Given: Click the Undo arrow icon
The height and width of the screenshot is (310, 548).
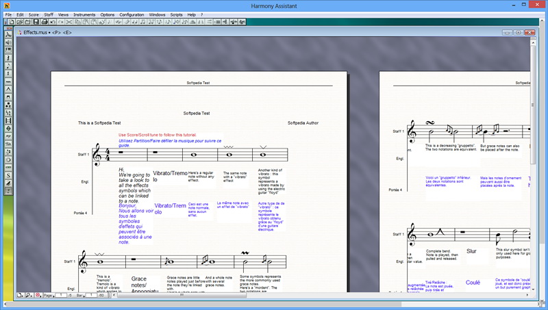Looking at the screenshot, I should point(53,22).
